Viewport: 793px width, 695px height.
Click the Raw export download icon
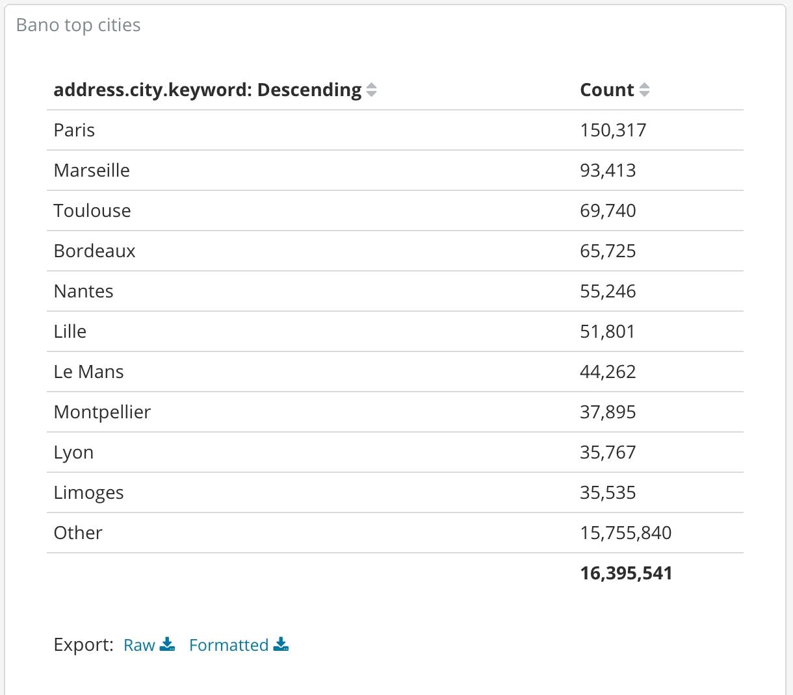tap(168, 644)
